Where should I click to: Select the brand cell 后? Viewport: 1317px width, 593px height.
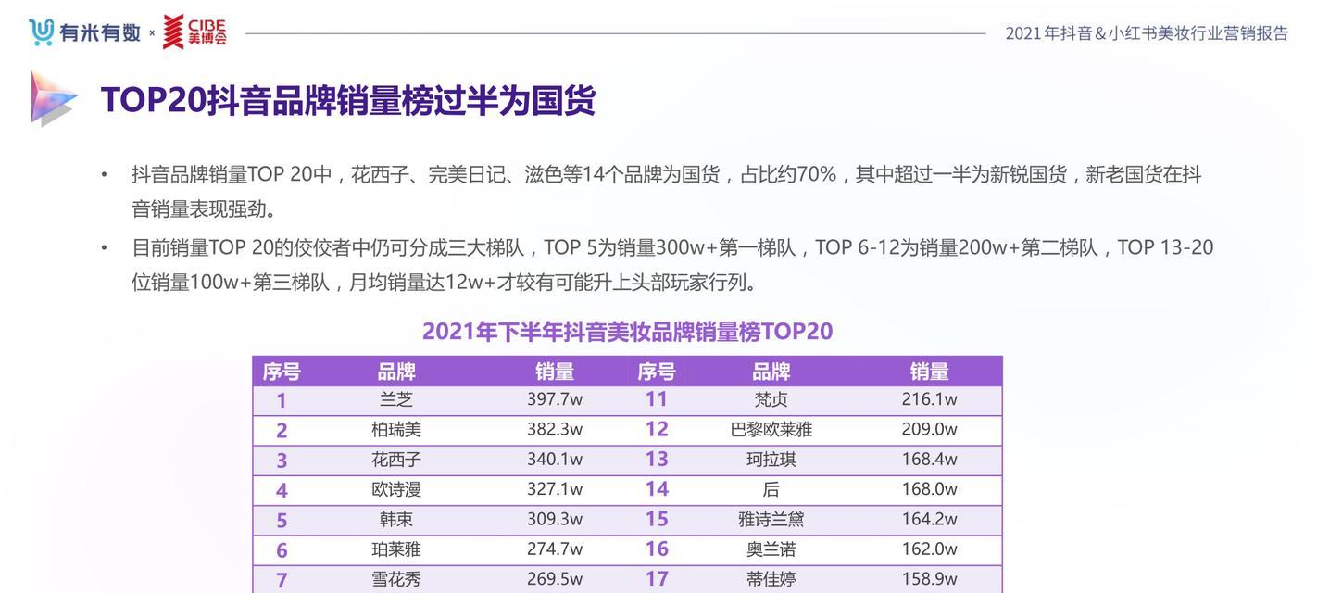click(x=771, y=489)
